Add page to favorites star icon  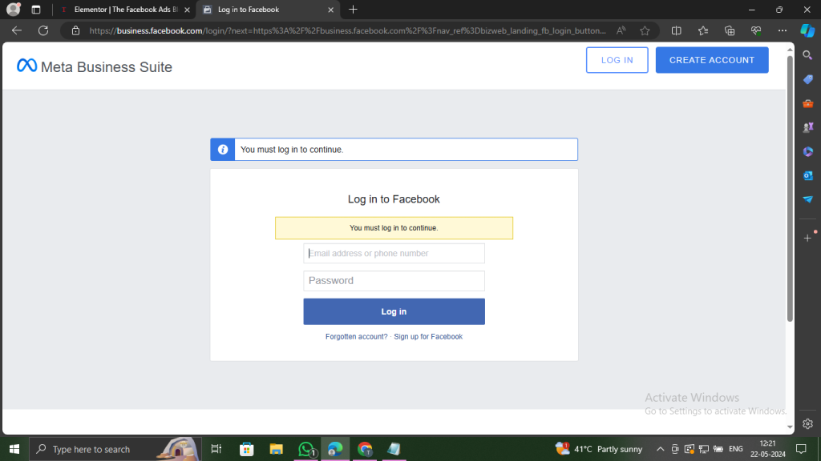pos(645,30)
